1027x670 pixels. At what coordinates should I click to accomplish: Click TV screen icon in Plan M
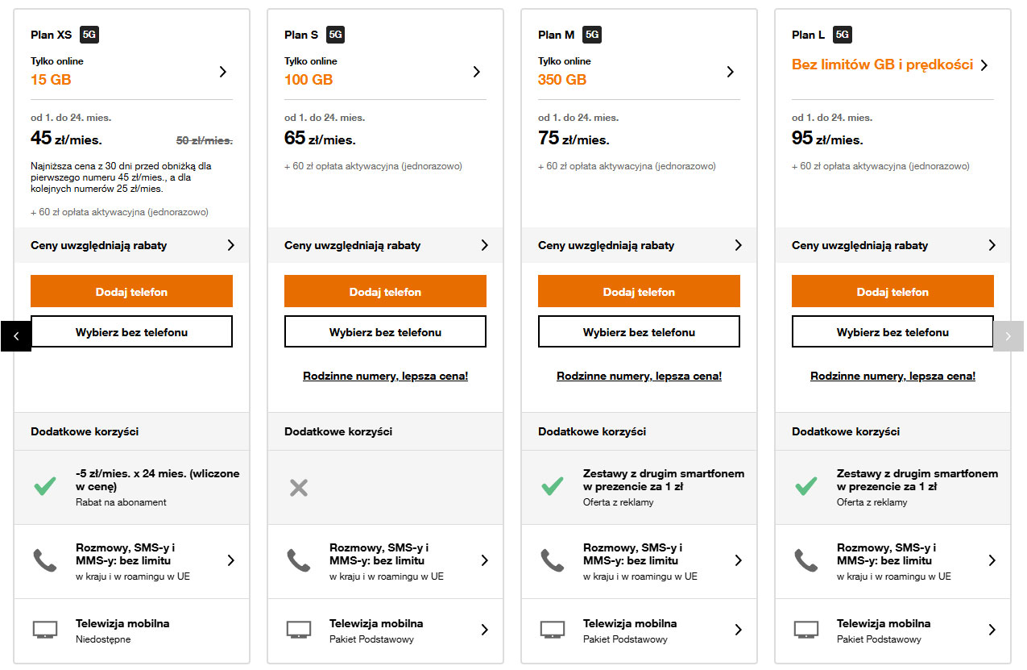click(553, 630)
